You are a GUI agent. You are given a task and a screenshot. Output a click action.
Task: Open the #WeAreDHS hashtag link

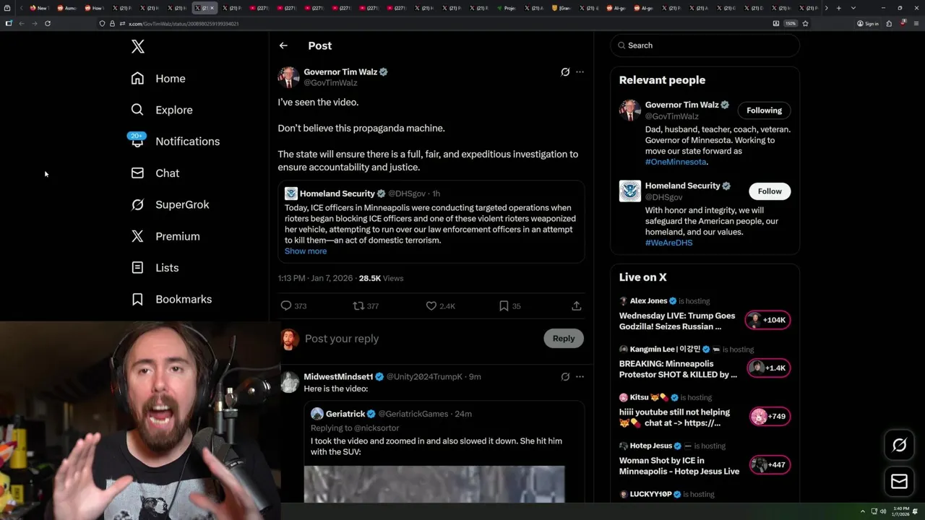[x=668, y=243]
